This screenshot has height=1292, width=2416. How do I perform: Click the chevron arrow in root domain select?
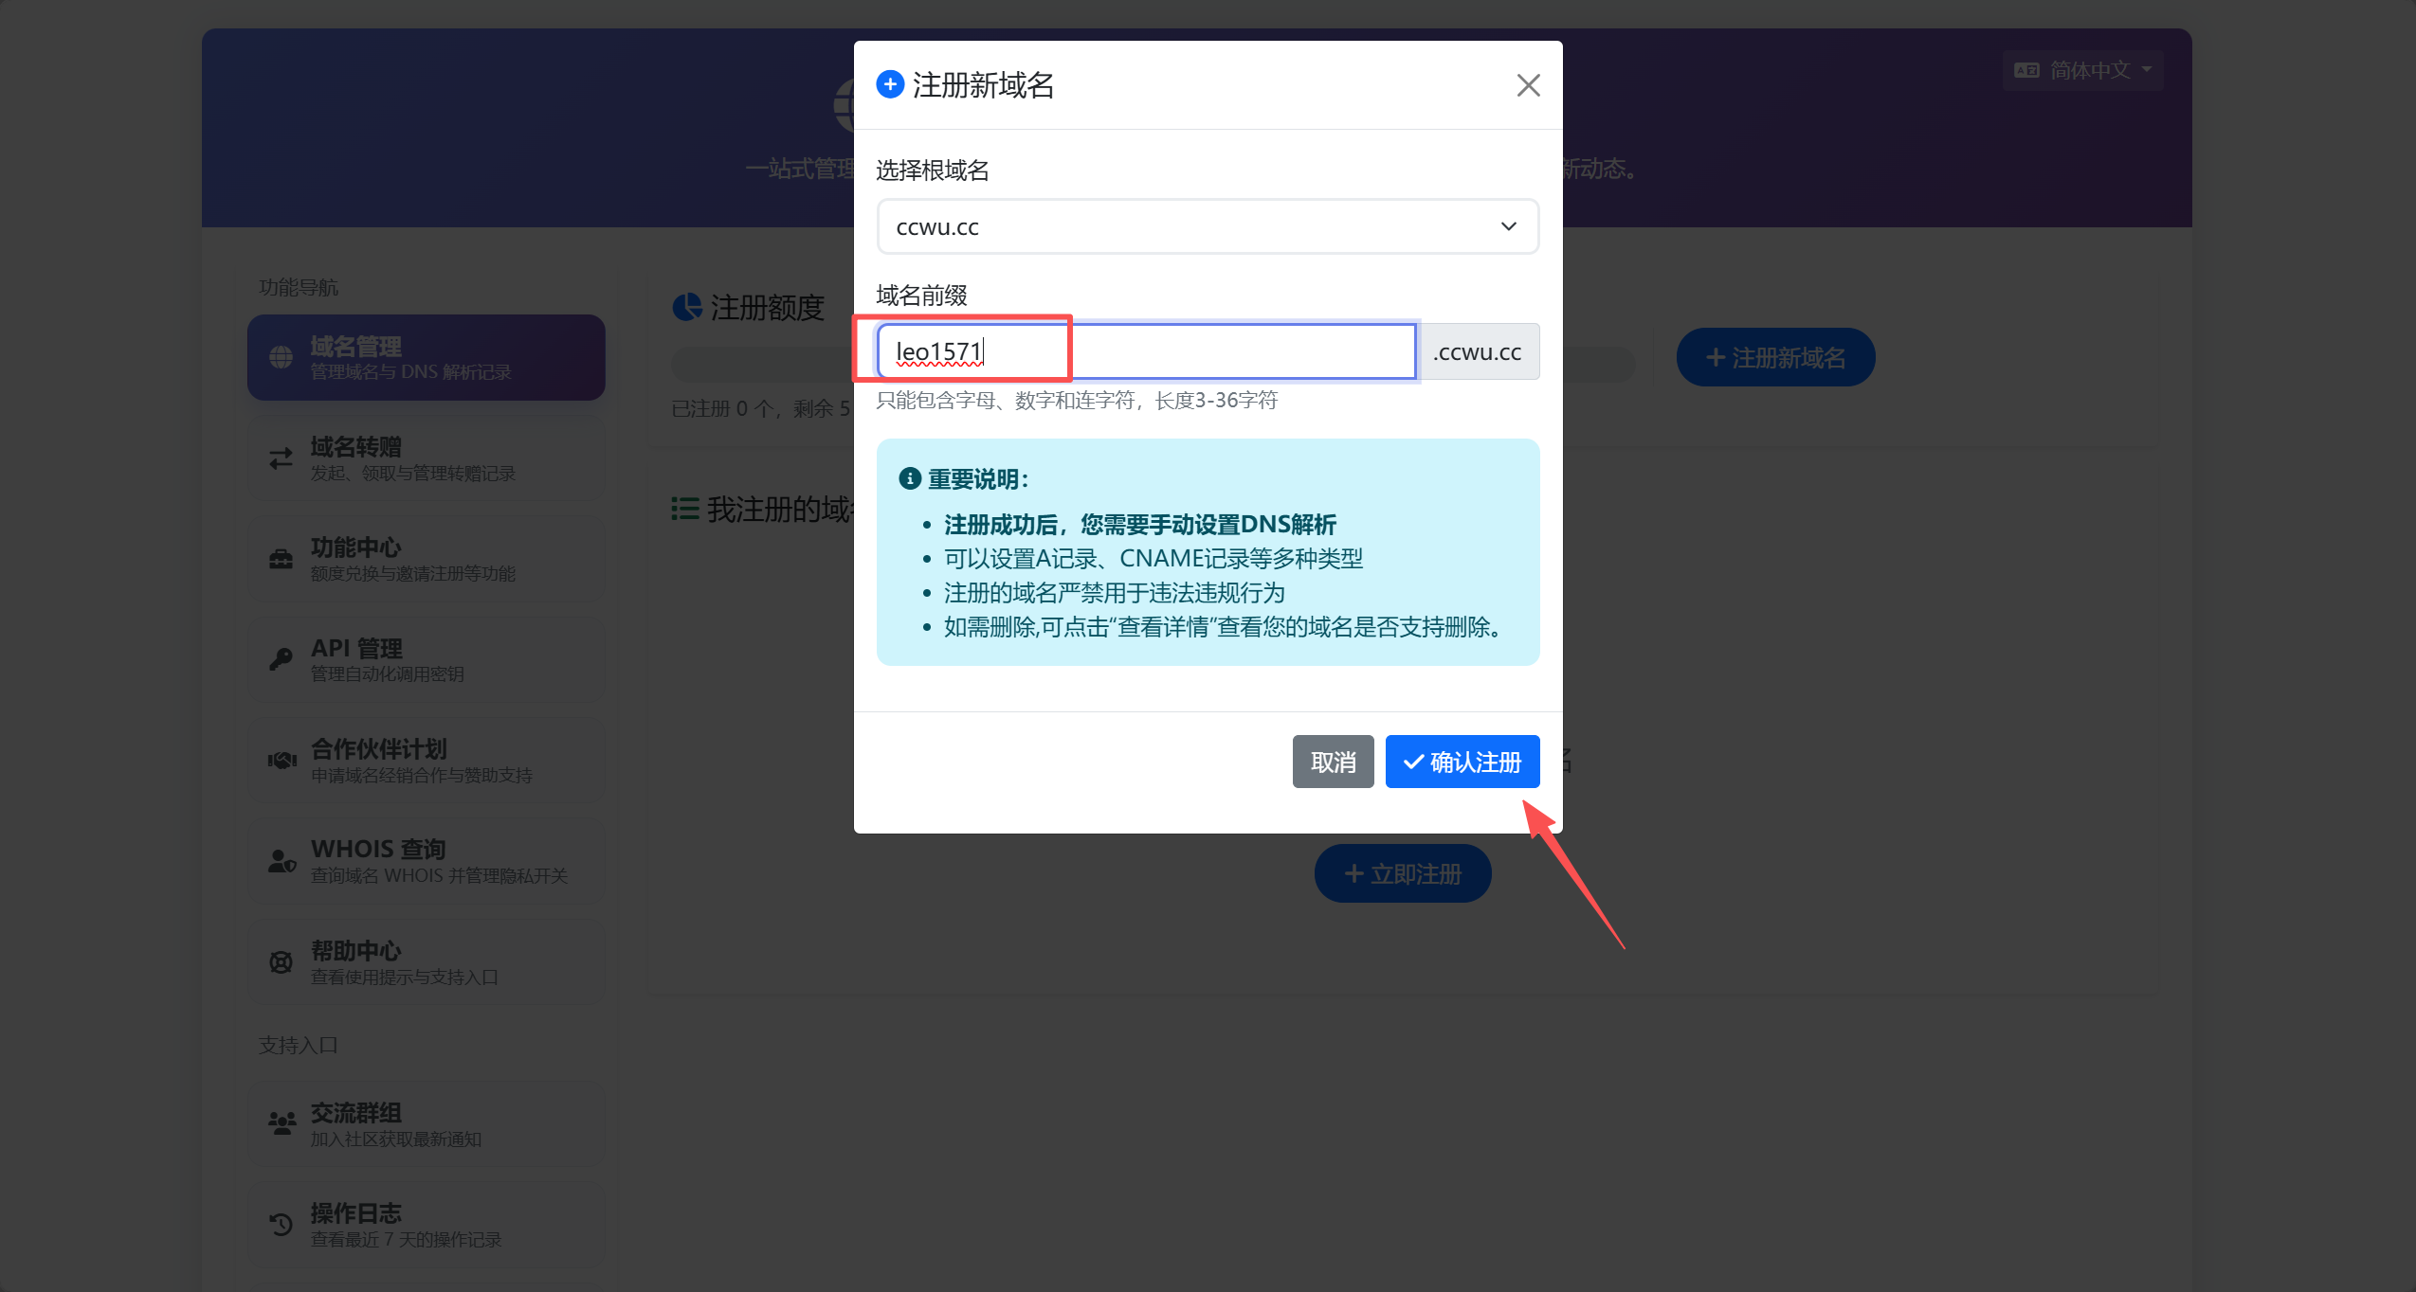point(1509,226)
